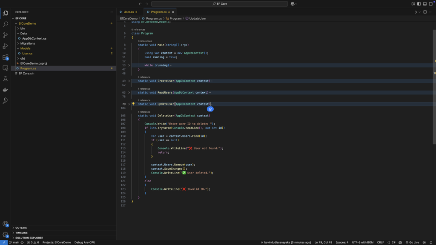Click Ln 79, Col 49 position indicator

pyautogui.click(x=323, y=242)
